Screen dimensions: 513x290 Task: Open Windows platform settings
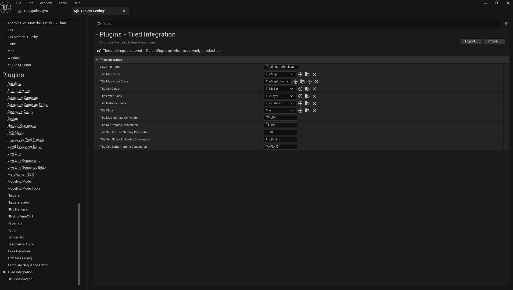14,58
